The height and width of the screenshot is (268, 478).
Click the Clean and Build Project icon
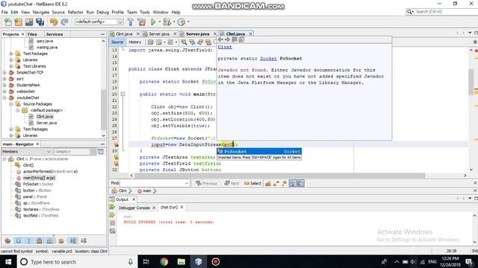coord(141,22)
